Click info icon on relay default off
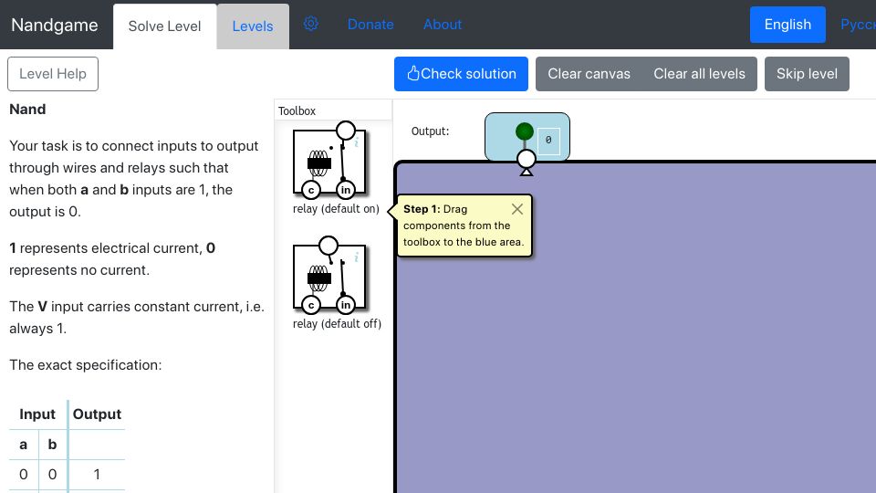876x493 pixels. (356, 257)
